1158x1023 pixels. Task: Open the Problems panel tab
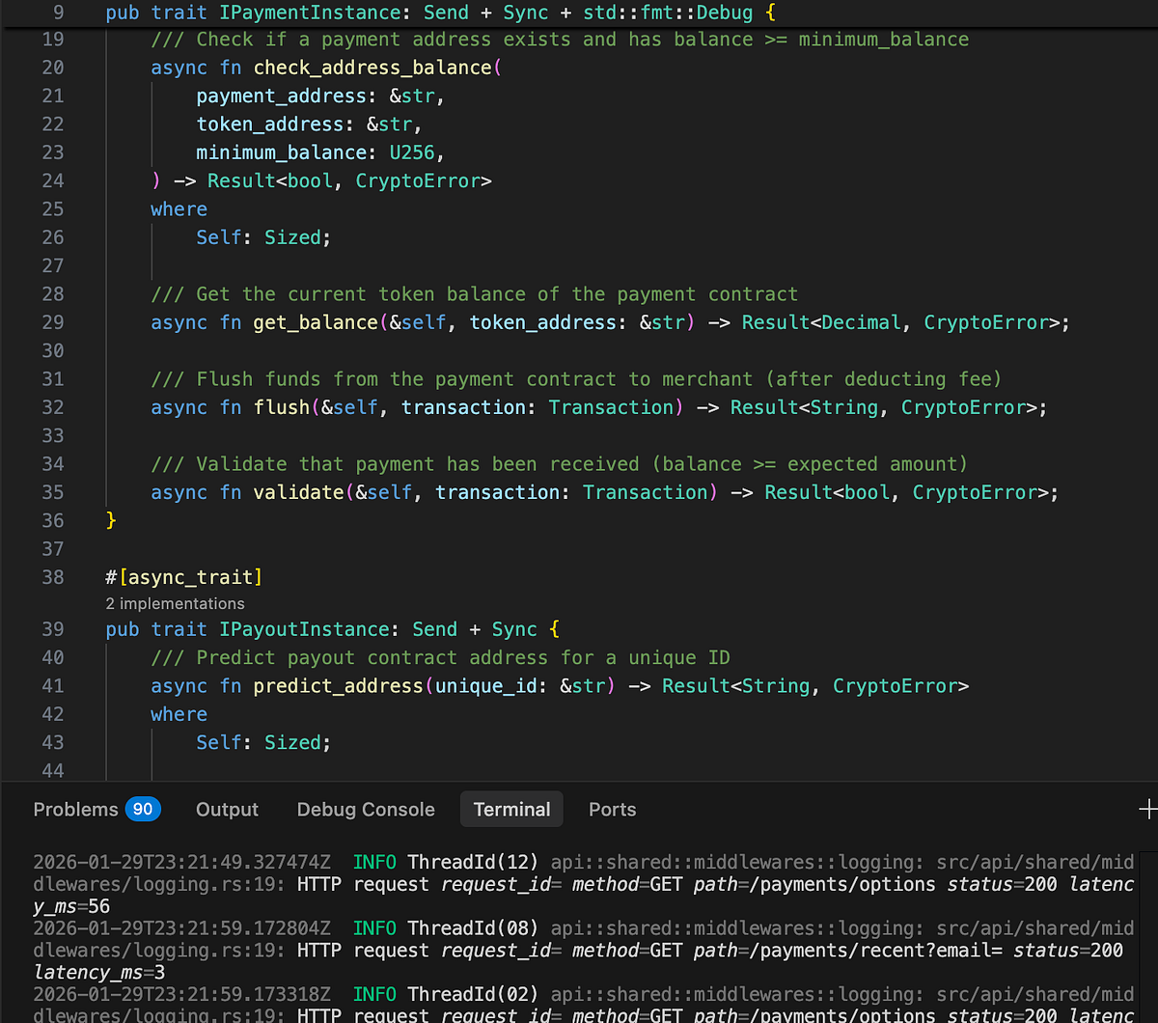click(x=75, y=810)
